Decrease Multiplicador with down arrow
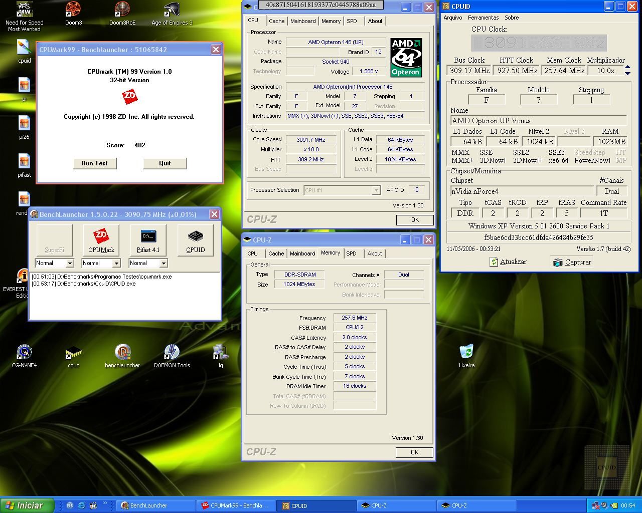This screenshot has height=513, width=642. click(627, 73)
